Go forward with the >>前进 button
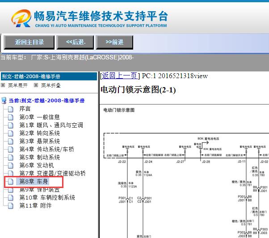Viewport: 269px width, 238px height. coord(114,42)
